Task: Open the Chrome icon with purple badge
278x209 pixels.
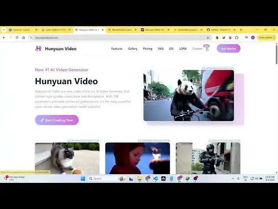Action: [x=179, y=178]
